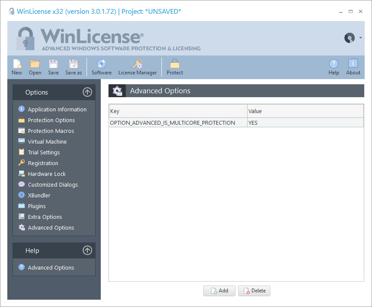
Task: Click the Hardware Lock computer icon
Action: pyautogui.click(x=22, y=173)
